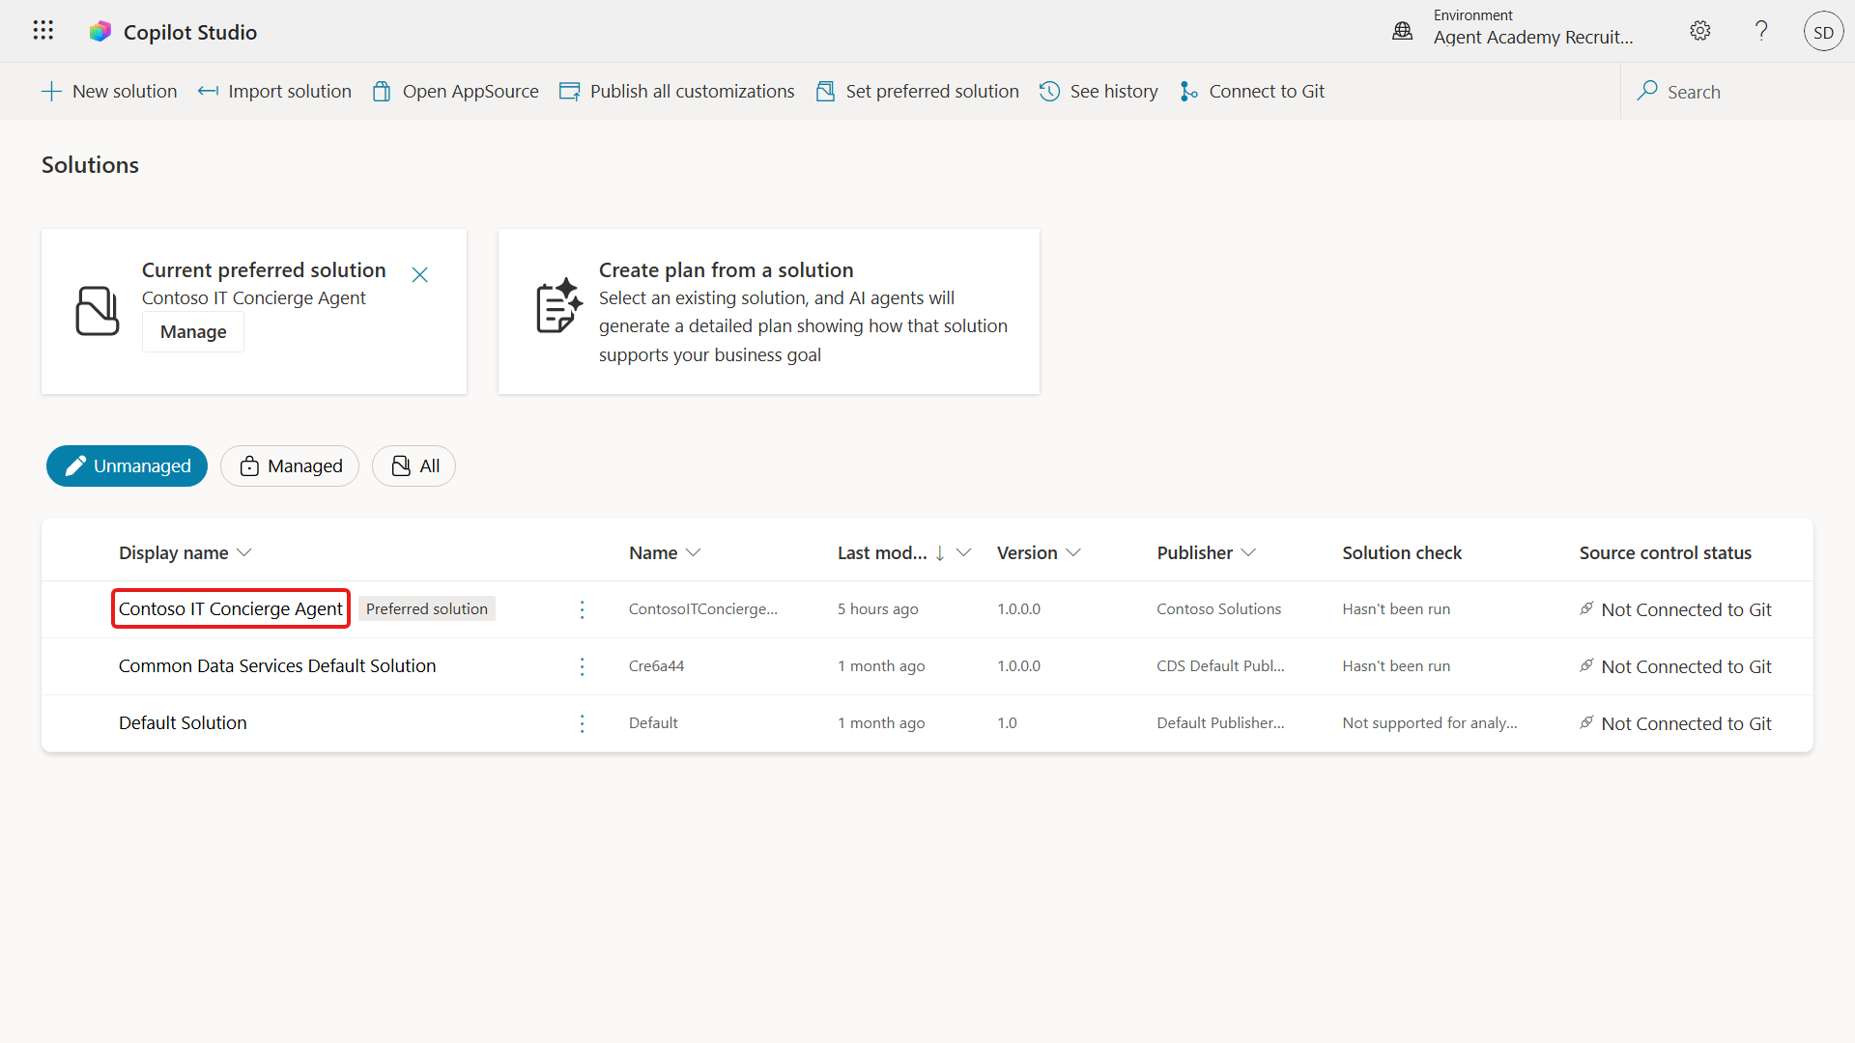1855x1043 pixels.
Task: Expand the Name column dropdown
Action: (x=693, y=552)
